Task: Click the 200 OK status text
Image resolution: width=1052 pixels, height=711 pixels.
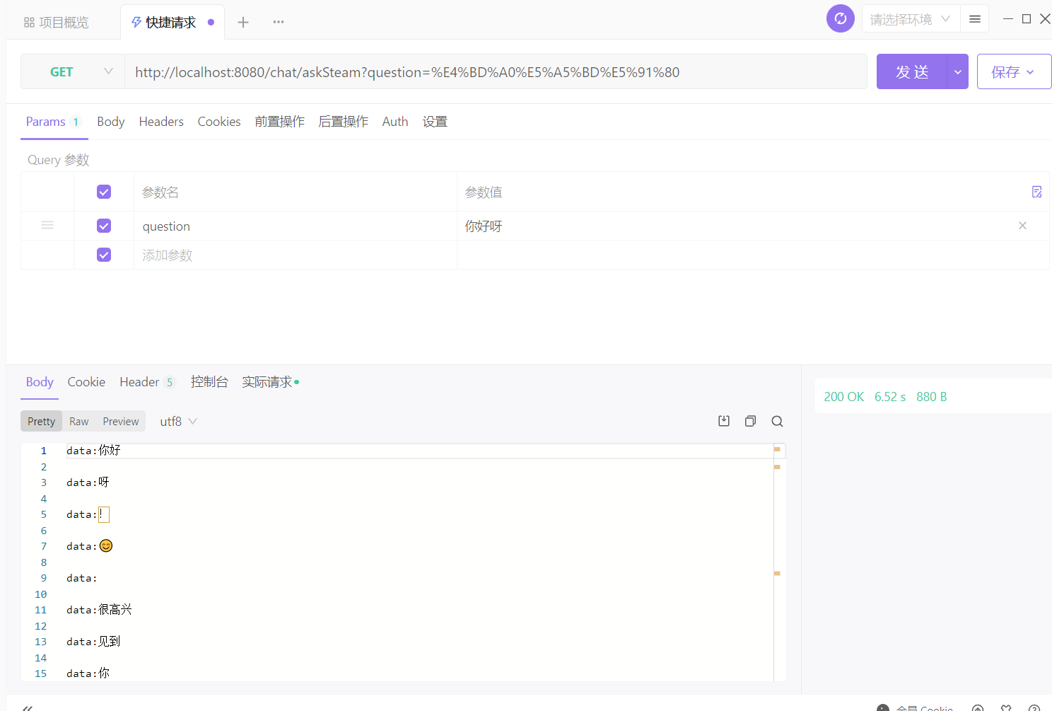Action: pos(844,397)
